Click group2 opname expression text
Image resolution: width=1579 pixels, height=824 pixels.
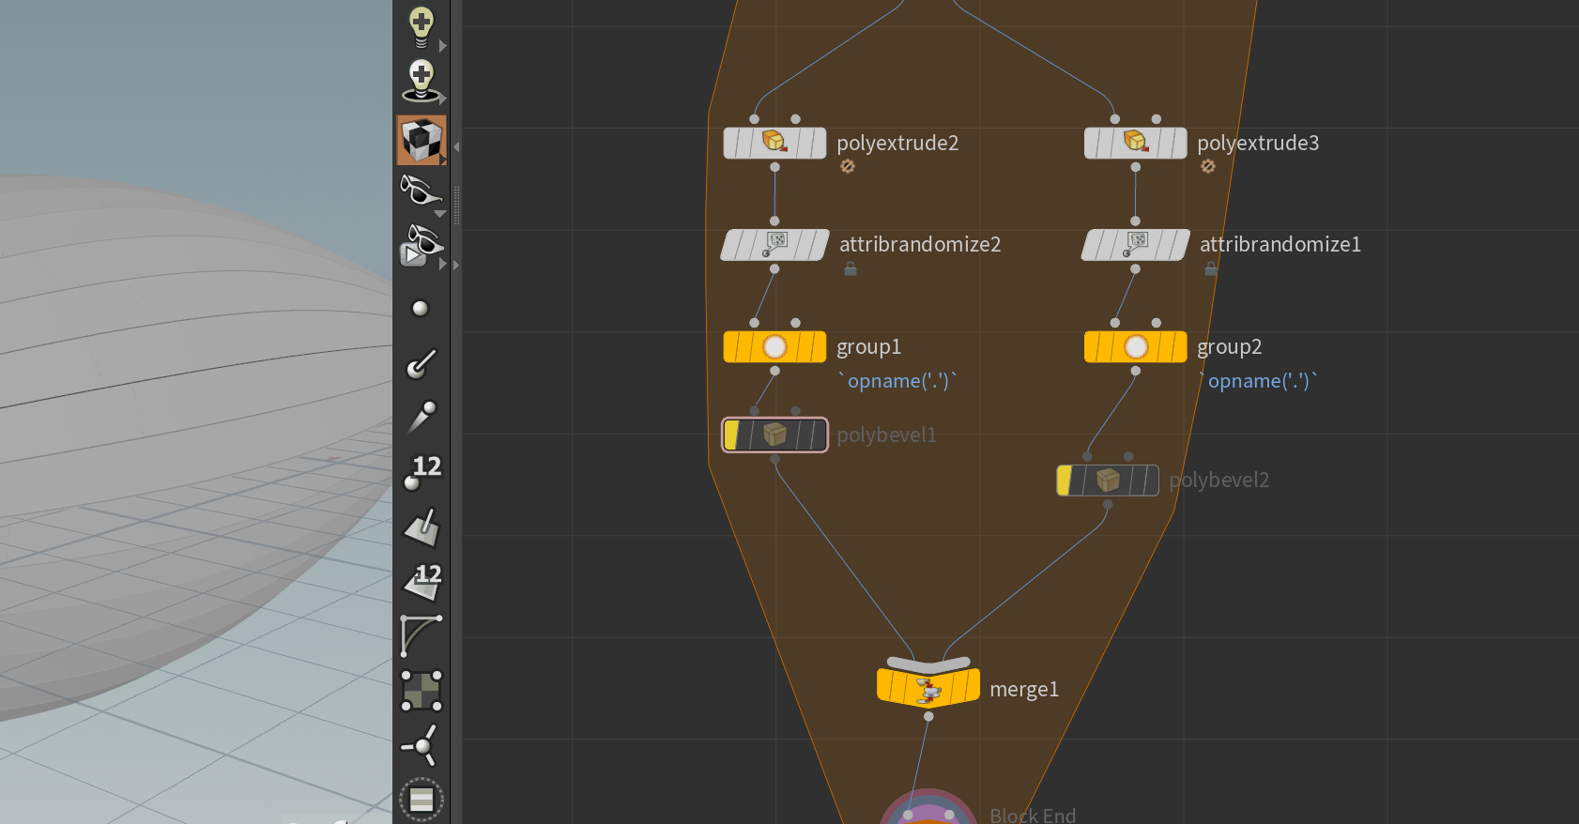pyautogui.click(x=1259, y=381)
